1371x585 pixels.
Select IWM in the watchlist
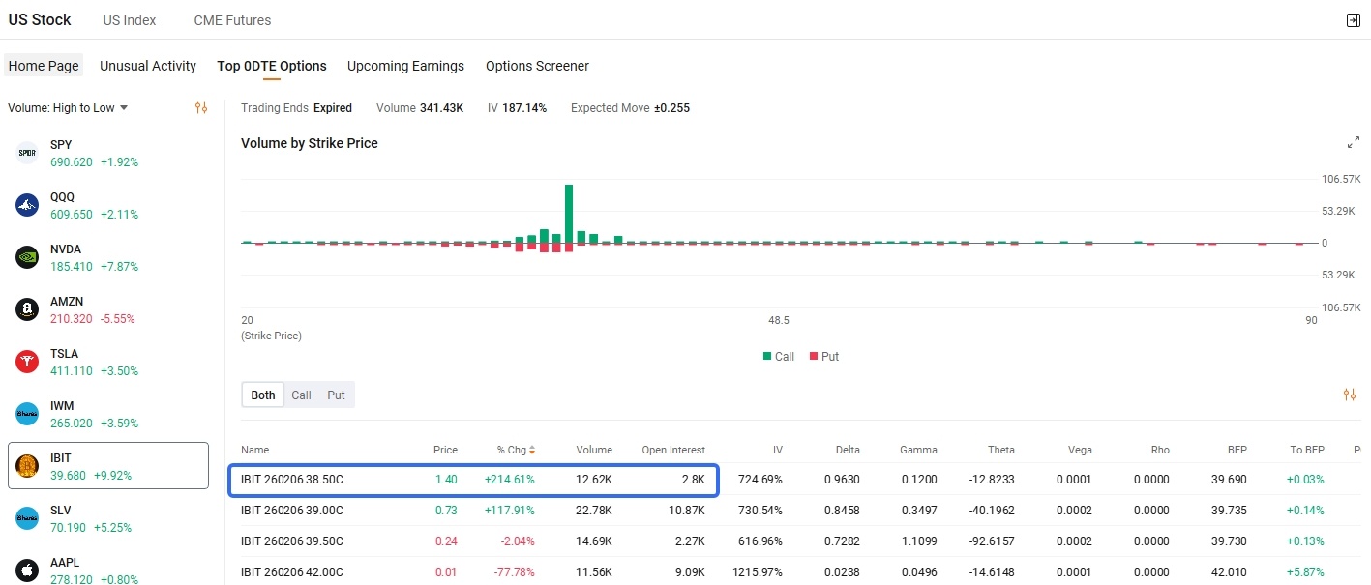pyautogui.click(x=108, y=414)
